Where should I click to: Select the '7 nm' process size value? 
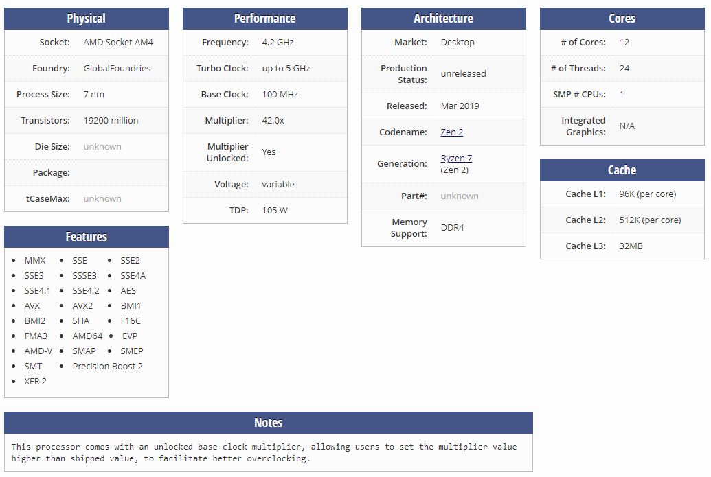click(x=94, y=94)
